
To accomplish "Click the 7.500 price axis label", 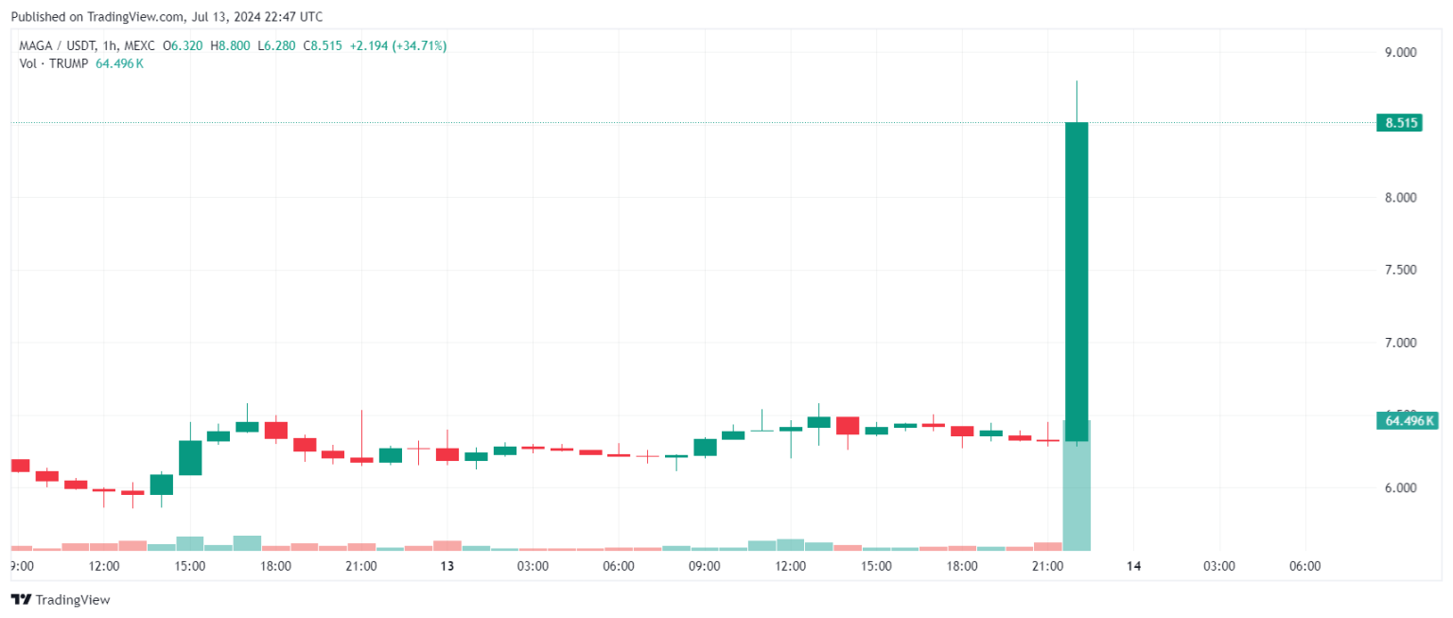I will pos(1400,270).
